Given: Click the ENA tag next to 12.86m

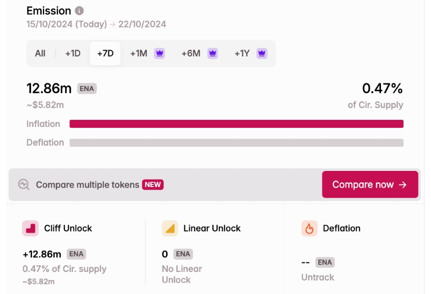Looking at the screenshot, I should [87, 89].
